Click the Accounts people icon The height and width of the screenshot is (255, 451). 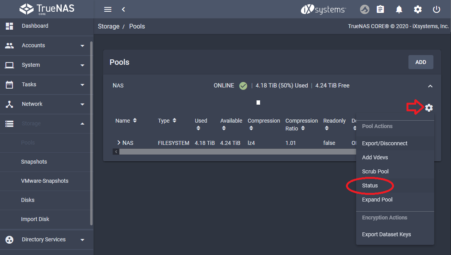(9, 45)
